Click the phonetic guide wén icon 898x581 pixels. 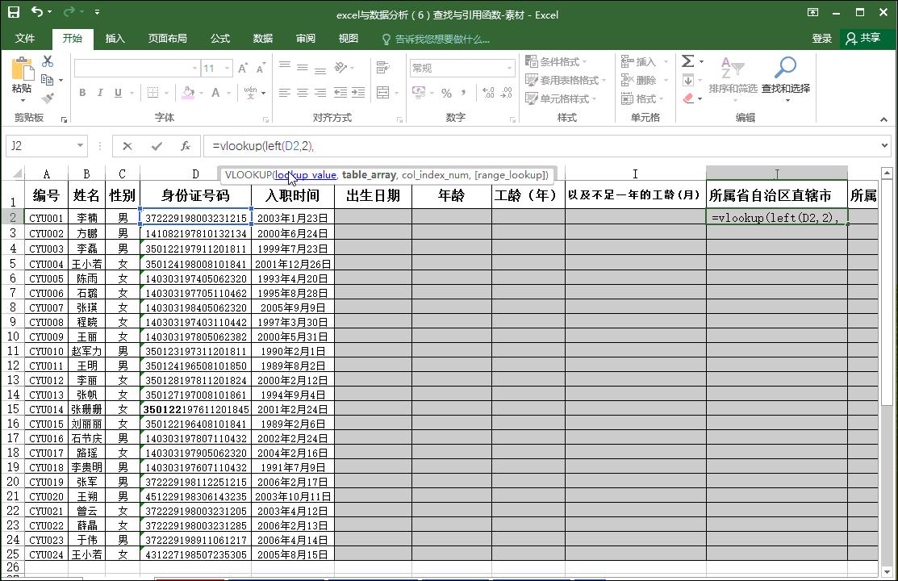click(x=251, y=93)
